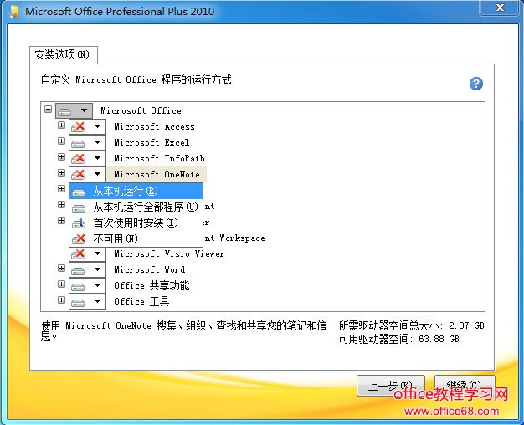The width and height of the screenshot is (524, 425).
Task: Select the Office 工具 row label
Action: (x=141, y=301)
